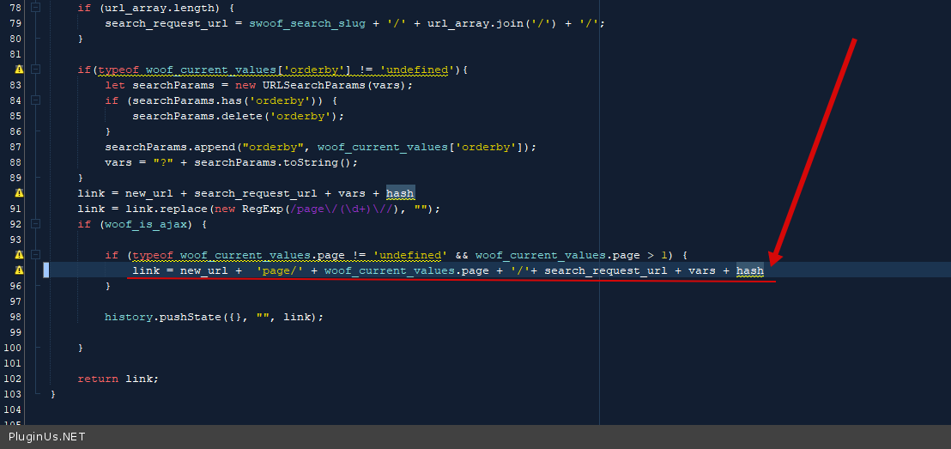Click warning icon on the highlighted 'page/' line
951x449 pixels.
[x=19, y=270]
